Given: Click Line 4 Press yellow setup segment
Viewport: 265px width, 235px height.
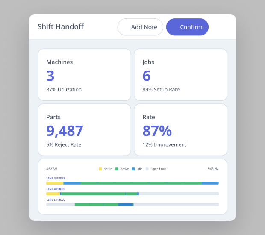Looking at the screenshot, I should [53, 194].
